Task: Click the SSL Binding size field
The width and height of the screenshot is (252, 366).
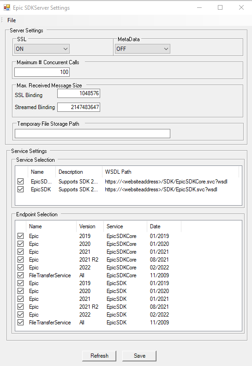Action: point(79,93)
